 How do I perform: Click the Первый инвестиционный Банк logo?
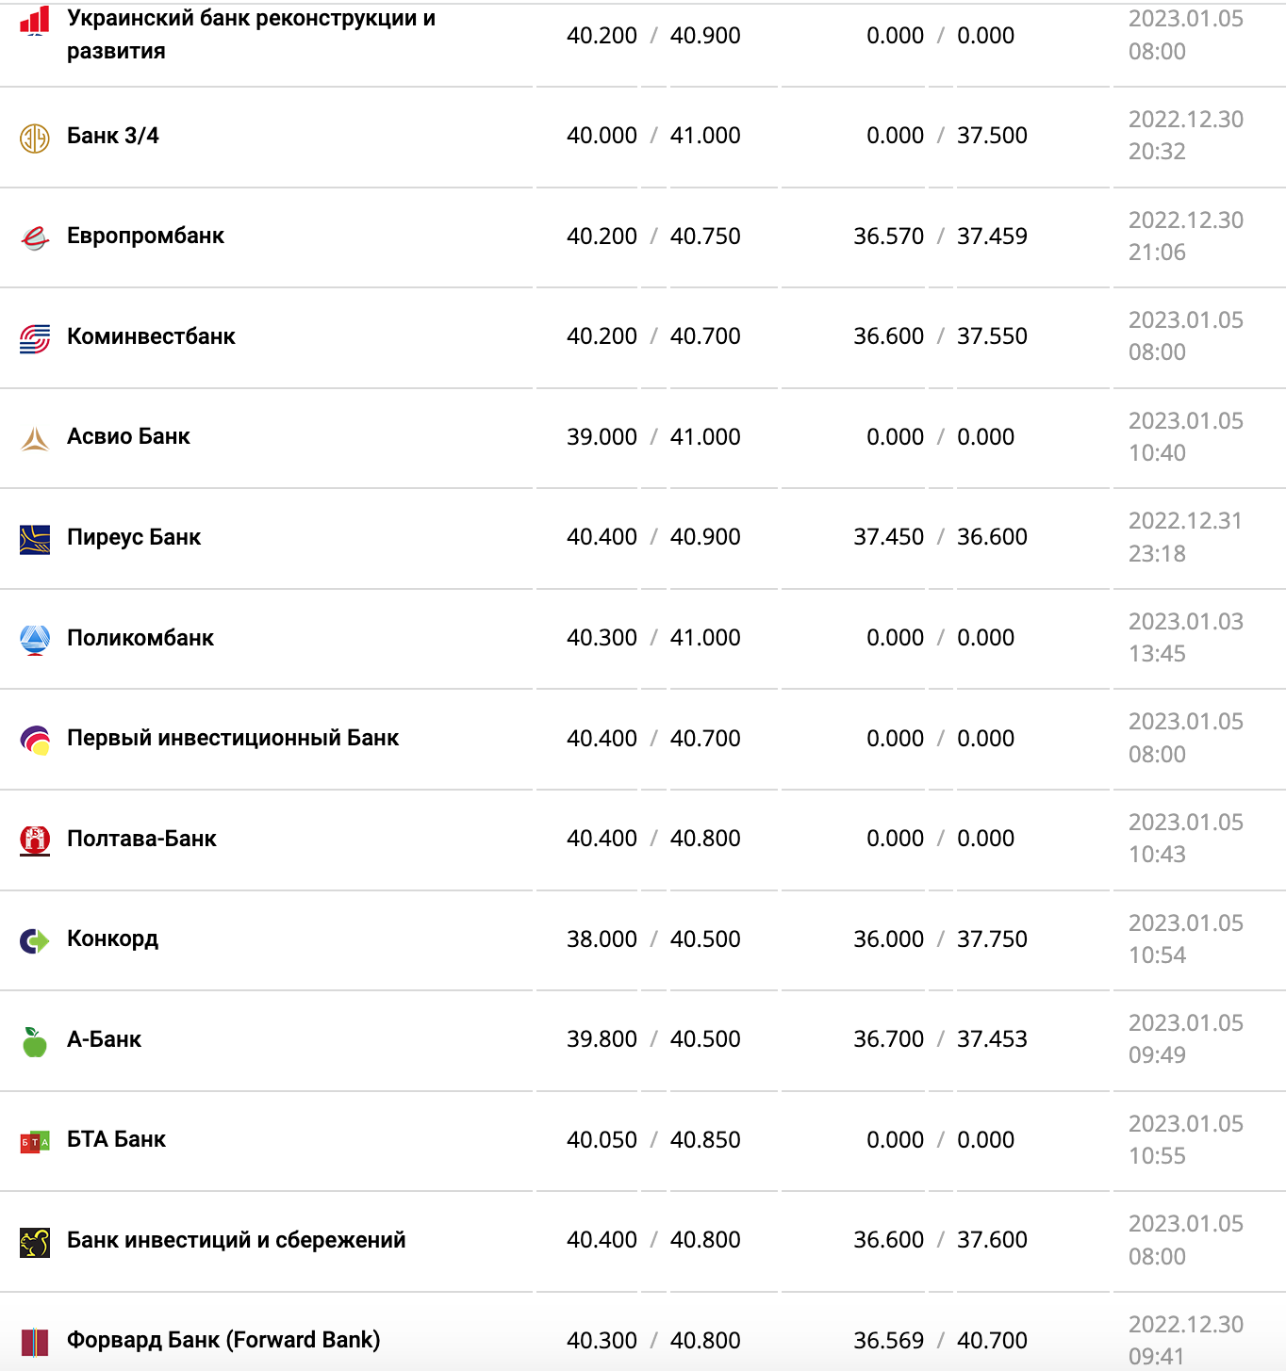tap(35, 740)
